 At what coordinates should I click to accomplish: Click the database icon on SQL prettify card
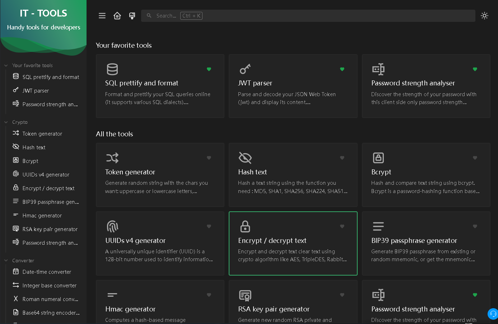(x=112, y=69)
